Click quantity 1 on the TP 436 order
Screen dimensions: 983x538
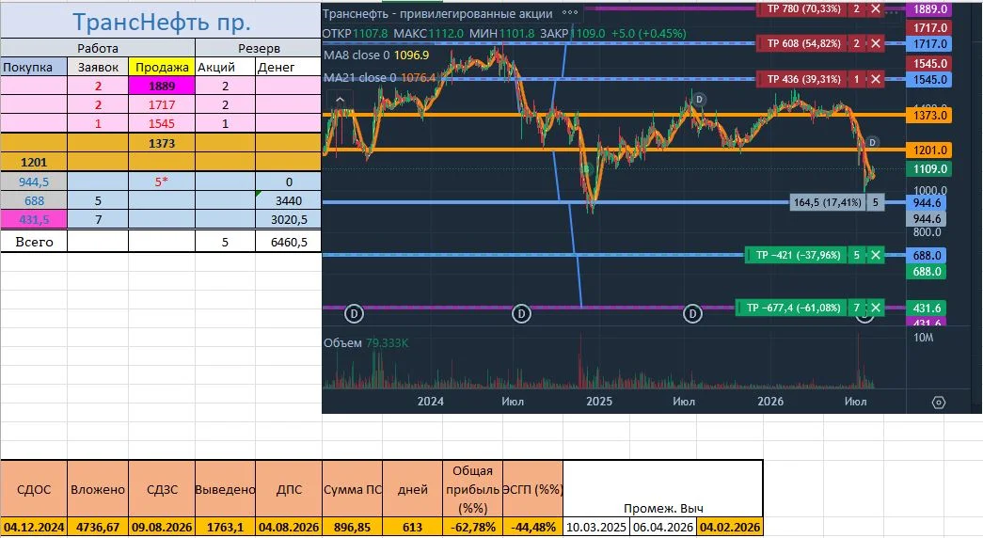857,79
